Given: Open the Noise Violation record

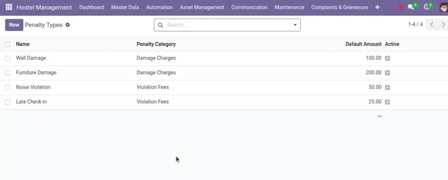Looking at the screenshot, I should 33,87.
